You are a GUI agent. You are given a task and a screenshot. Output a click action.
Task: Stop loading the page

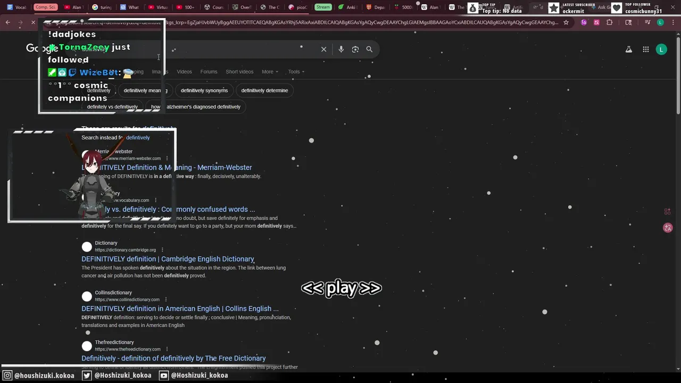[x=33, y=22]
